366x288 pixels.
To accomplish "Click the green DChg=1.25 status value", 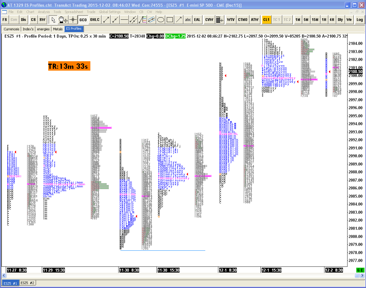I will (175, 36).
